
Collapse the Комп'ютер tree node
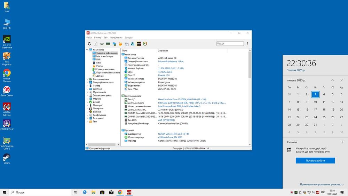(x=87, y=50)
